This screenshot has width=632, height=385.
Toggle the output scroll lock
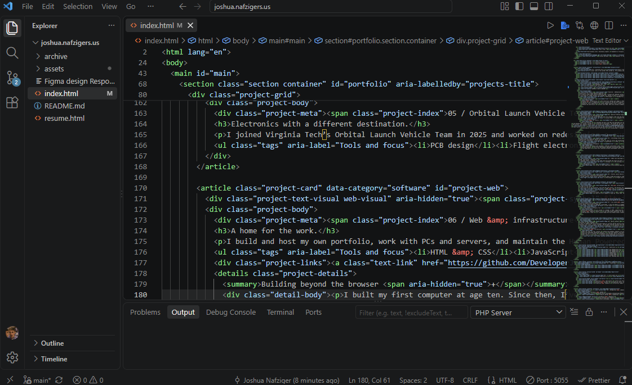point(589,312)
